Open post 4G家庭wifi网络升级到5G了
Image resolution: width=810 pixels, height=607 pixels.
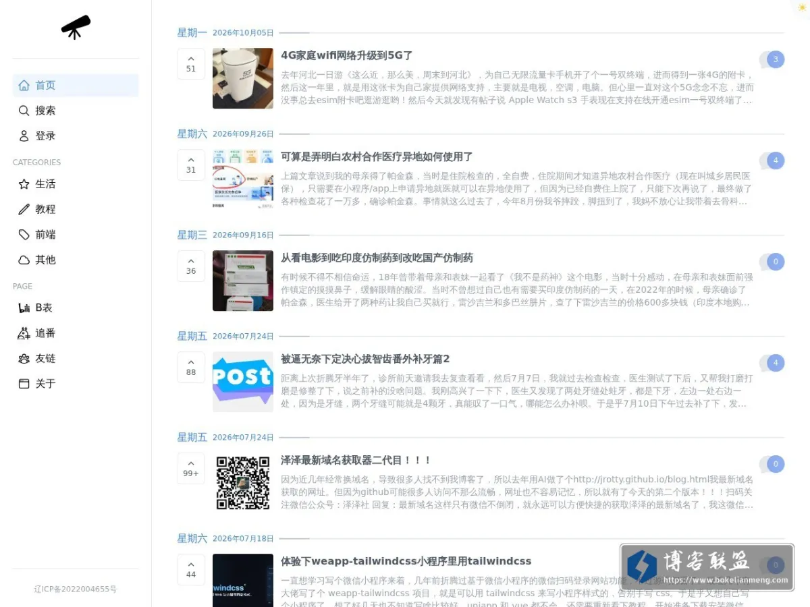point(346,55)
